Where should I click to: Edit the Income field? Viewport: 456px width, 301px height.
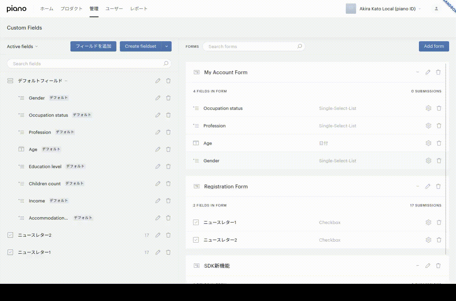pyautogui.click(x=158, y=201)
